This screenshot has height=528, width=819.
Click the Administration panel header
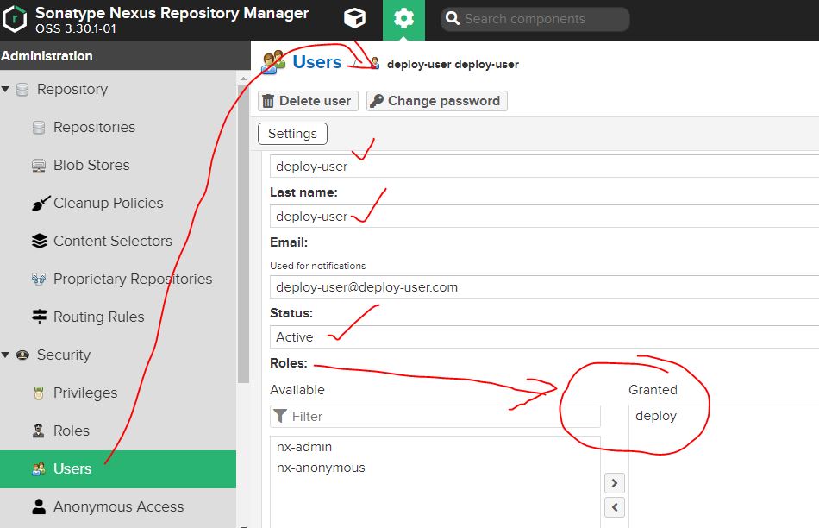125,55
